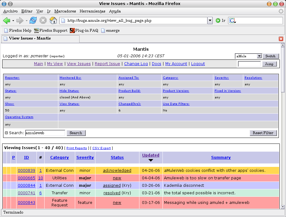Close the tab with the red X
Image resolution: width=286 pixels, height=217 pixels.
coord(281,39)
